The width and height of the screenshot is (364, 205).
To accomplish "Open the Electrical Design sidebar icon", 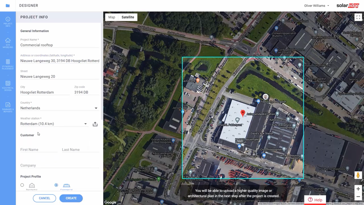I will pyautogui.click(x=8, y=86).
